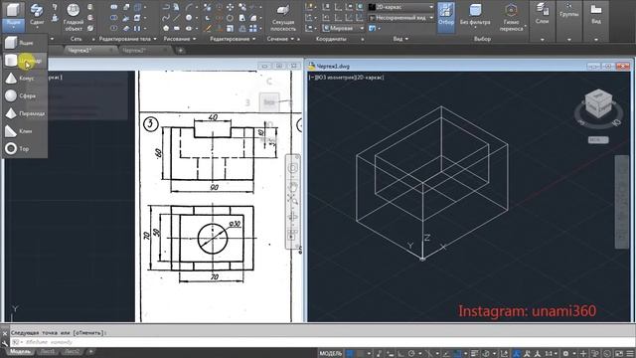636x358 pixels.
Task: Open the Вид (View) panel button at right
Action: (596, 14)
